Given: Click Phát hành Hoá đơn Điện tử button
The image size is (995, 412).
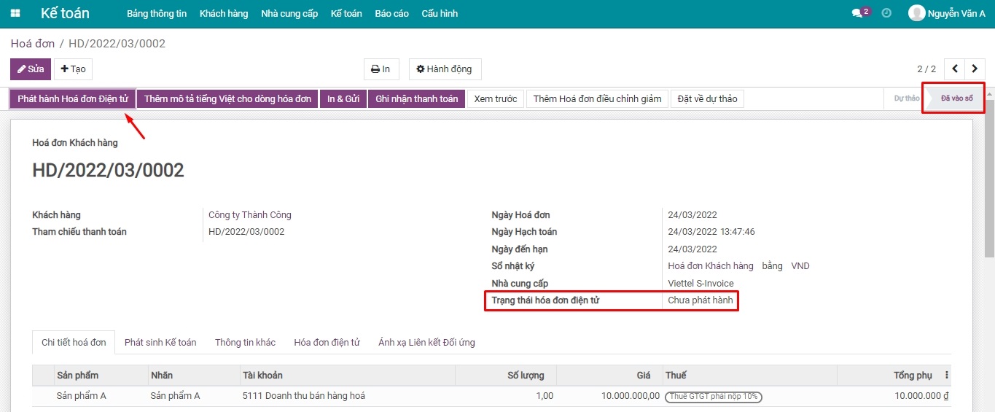Looking at the screenshot, I should [73, 99].
